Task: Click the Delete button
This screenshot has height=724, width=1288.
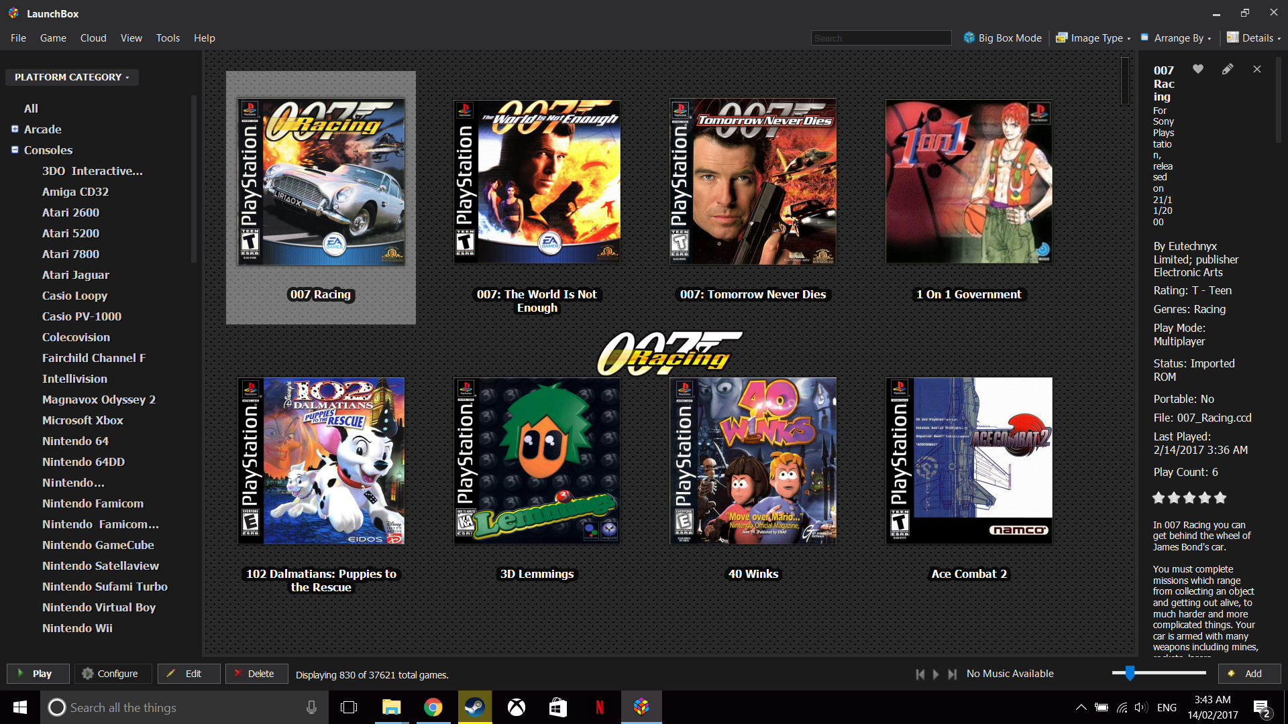Action: click(256, 674)
